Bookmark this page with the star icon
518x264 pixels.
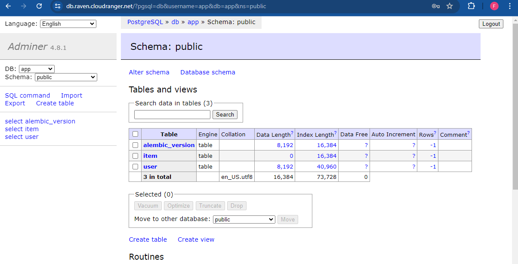point(450,6)
